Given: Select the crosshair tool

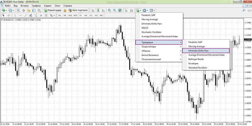Looking at the screenshot, I should click(9, 15).
